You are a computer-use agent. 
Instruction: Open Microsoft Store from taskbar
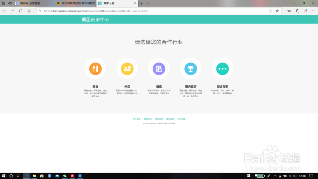42,176
